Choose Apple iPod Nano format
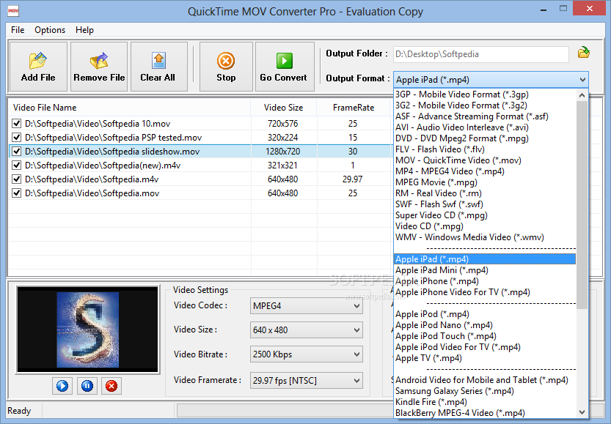611x424 pixels. [485, 325]
